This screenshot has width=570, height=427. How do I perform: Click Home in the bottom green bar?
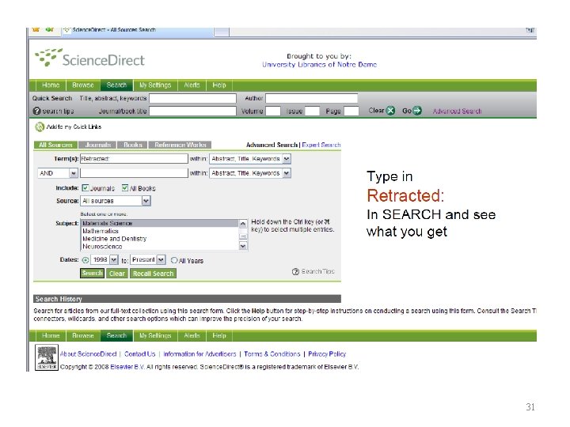(51, 335)
